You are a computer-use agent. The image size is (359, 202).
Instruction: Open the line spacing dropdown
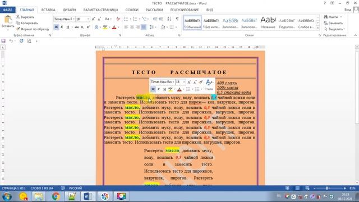tap(153, 27)
